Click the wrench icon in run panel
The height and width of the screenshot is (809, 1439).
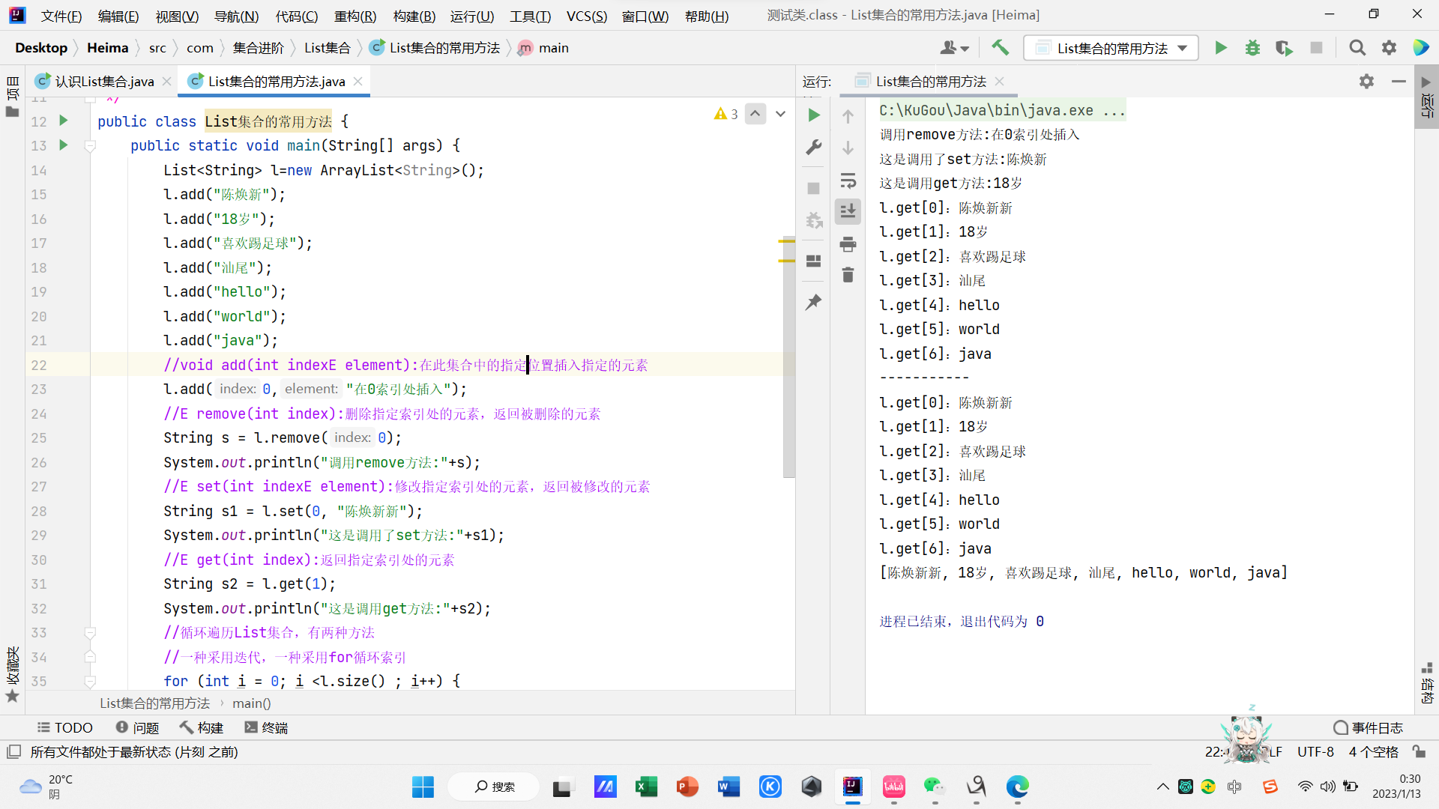click(x=813, y=147)
